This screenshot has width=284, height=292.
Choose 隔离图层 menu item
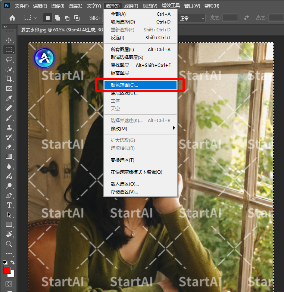(x=140, y=73)
